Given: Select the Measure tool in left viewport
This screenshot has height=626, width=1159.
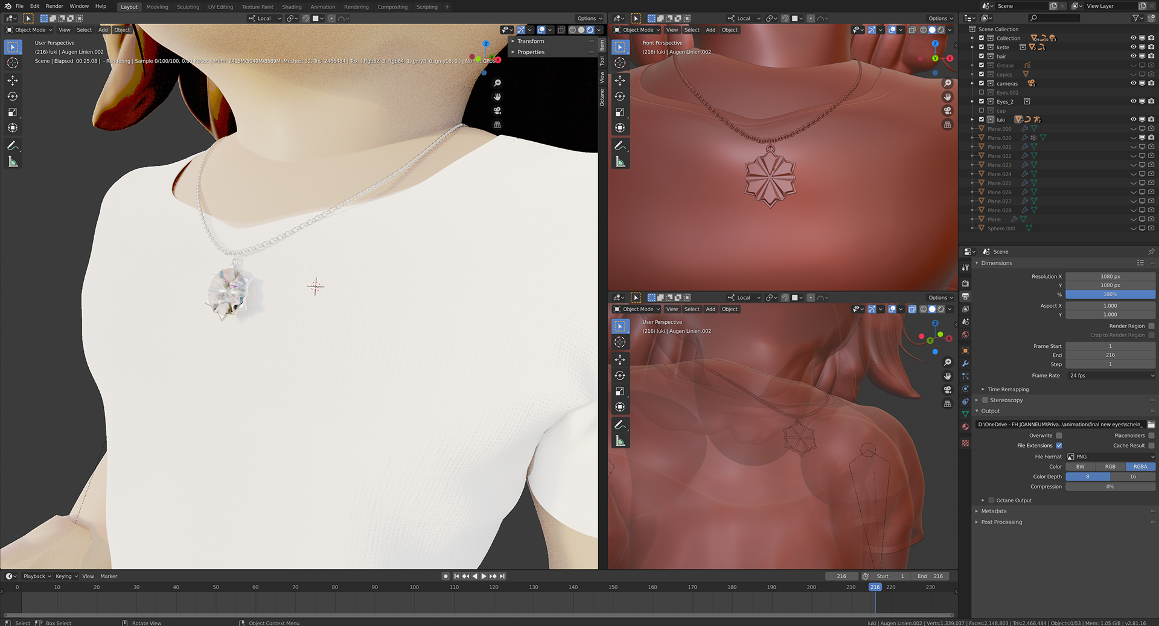Looking at the screenshot, I should 13,162.
